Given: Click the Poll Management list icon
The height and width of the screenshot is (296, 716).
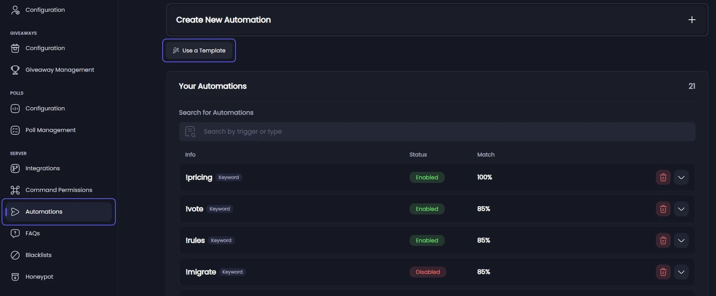Looking at the screenshot, I should point(15,130).
